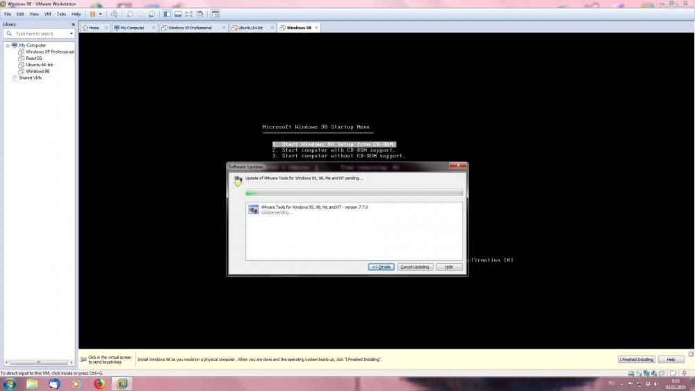Toggle the thumbnail bar icon

coord(178,14)
